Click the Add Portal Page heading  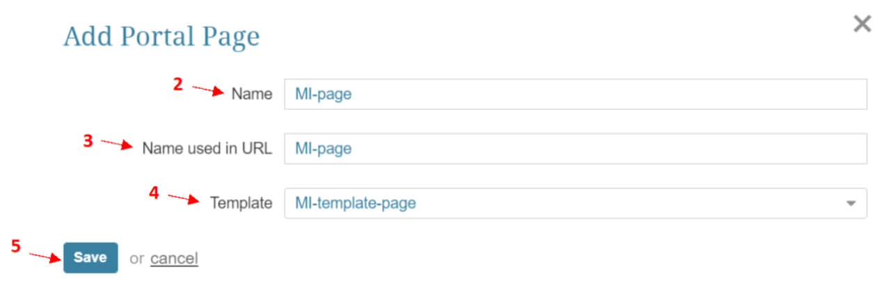(x=161, y=36)
